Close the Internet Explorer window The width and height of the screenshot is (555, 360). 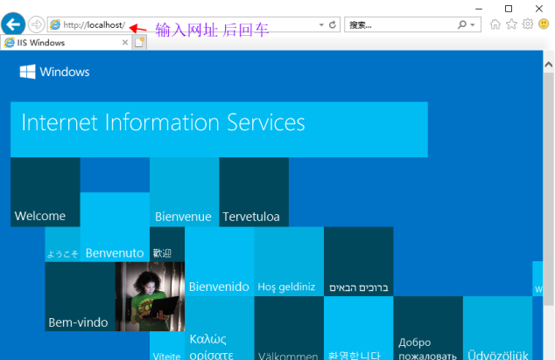click(x=539, y=9)
